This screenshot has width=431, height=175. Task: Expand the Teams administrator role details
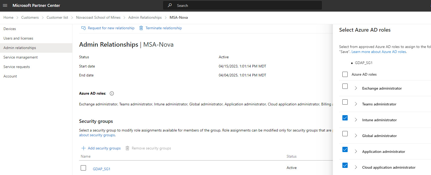click(x=356, y=104)
